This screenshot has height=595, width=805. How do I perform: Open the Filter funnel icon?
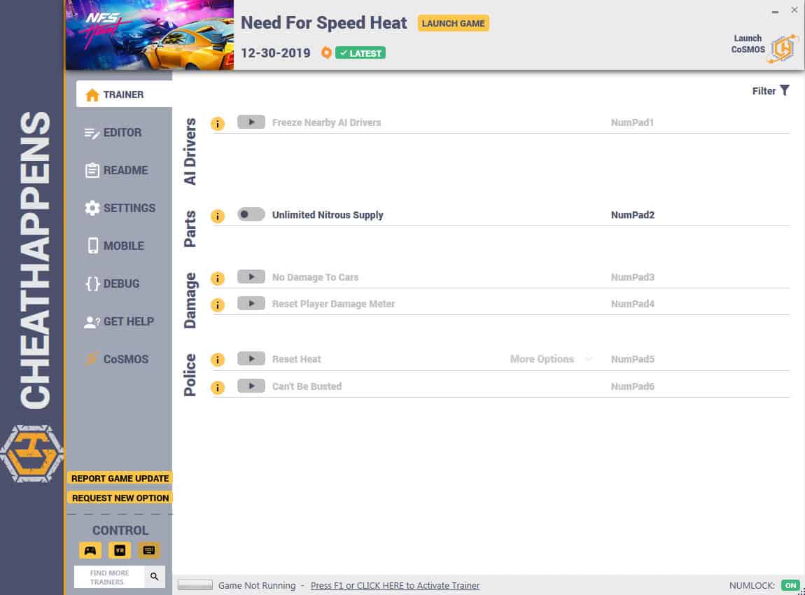[785, 91]
